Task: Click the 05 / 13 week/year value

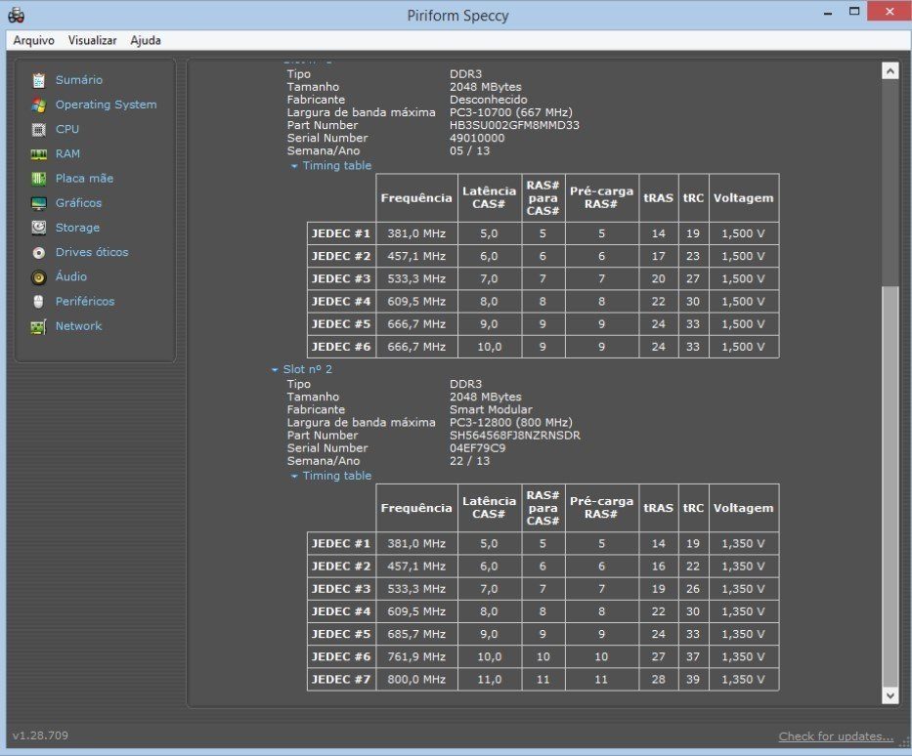Action: tap(469, 151)
